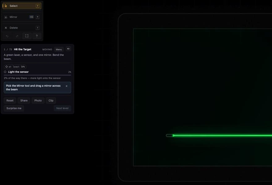Go to the Next level
This screenshot has height=185, width=272.
click(x=62, y=108)
